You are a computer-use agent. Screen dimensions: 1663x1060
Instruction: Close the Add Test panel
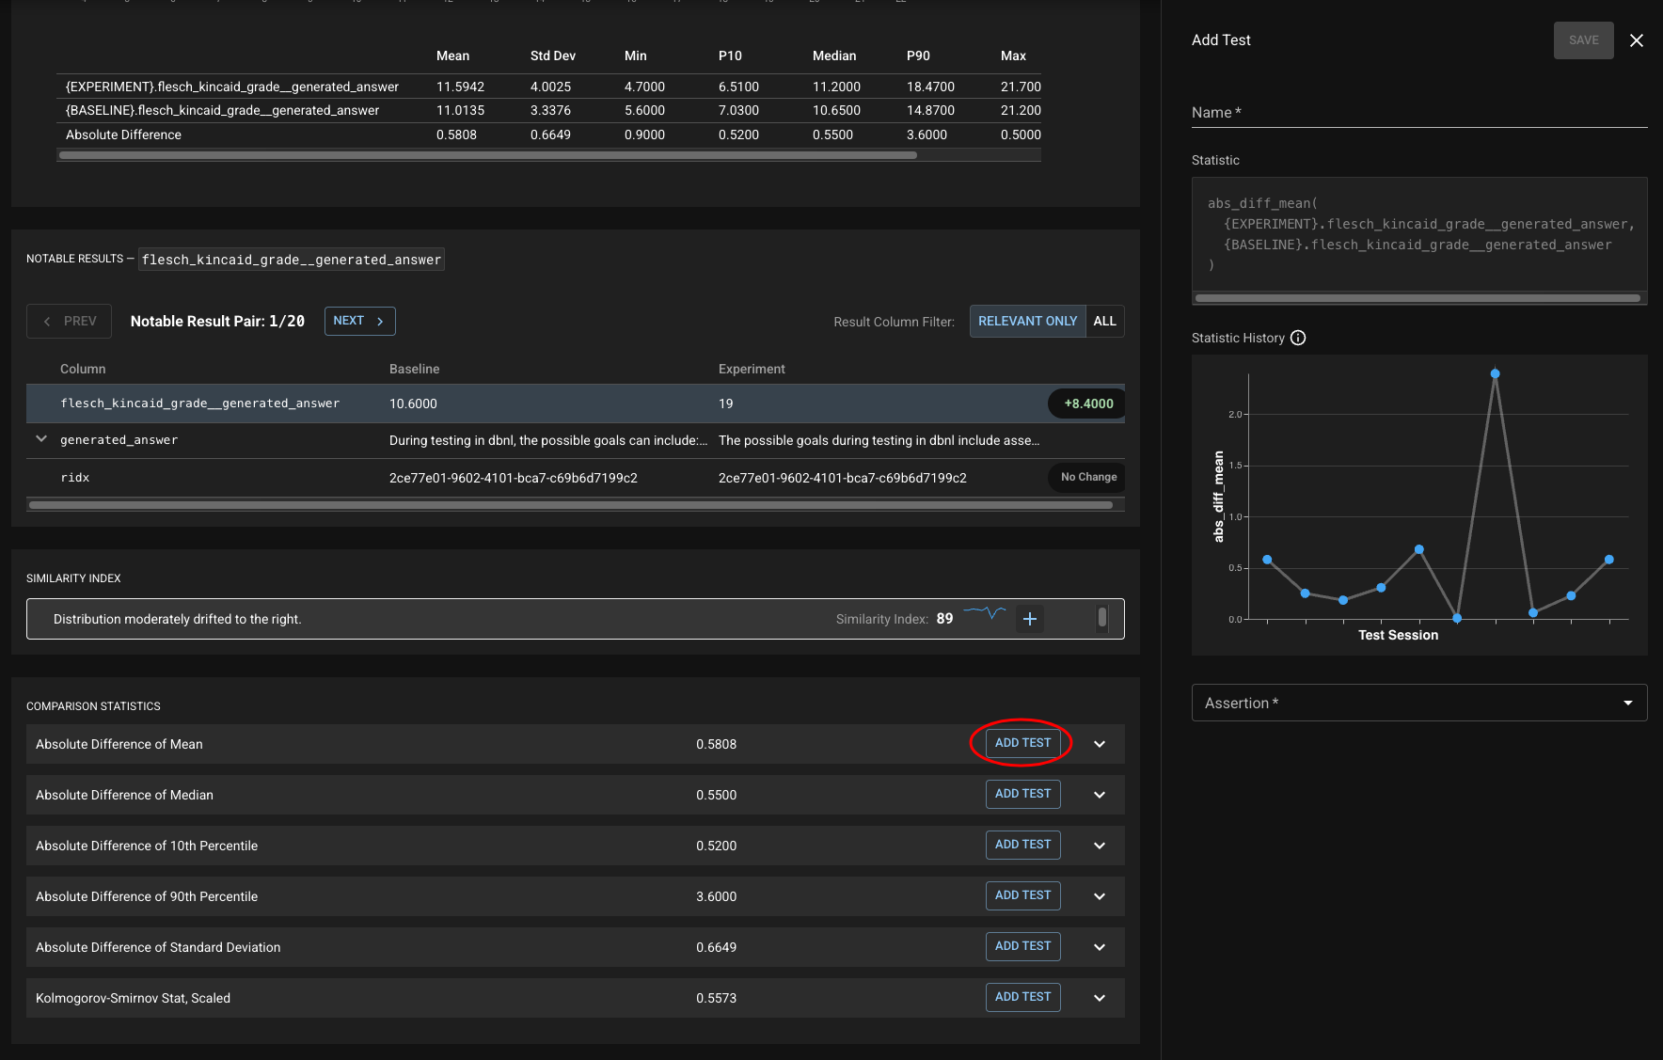pos(1637,40)
